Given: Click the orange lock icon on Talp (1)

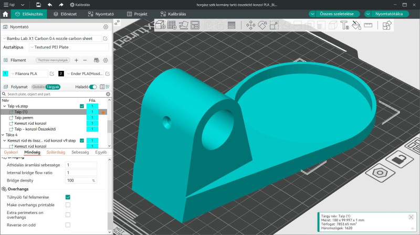Looking at the screenshot, I should pyautogui.click(x=103, y=112).
